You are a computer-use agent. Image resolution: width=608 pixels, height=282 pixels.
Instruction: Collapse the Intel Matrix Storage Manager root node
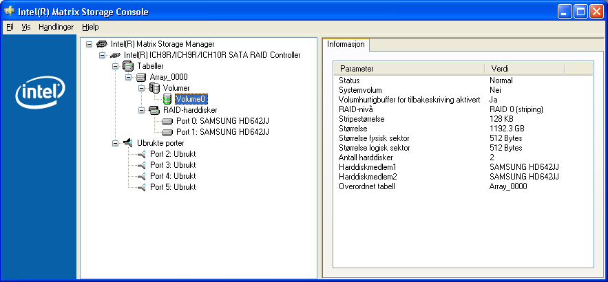pyautogui.click(x=90, y=44)
